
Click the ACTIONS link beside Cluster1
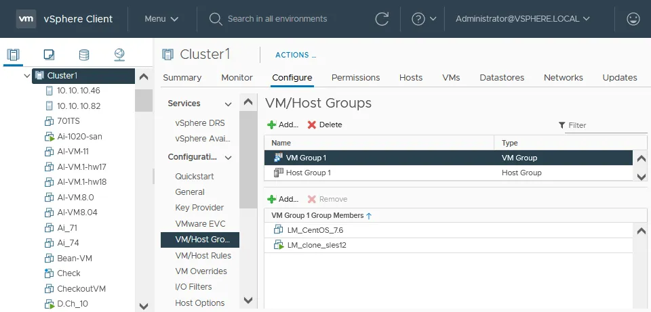296,55
